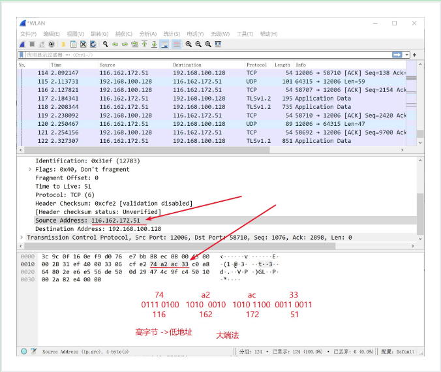Sort by Length column header
Image resolution: width=441 pixels, height=372 pixels.
point(284,65)
